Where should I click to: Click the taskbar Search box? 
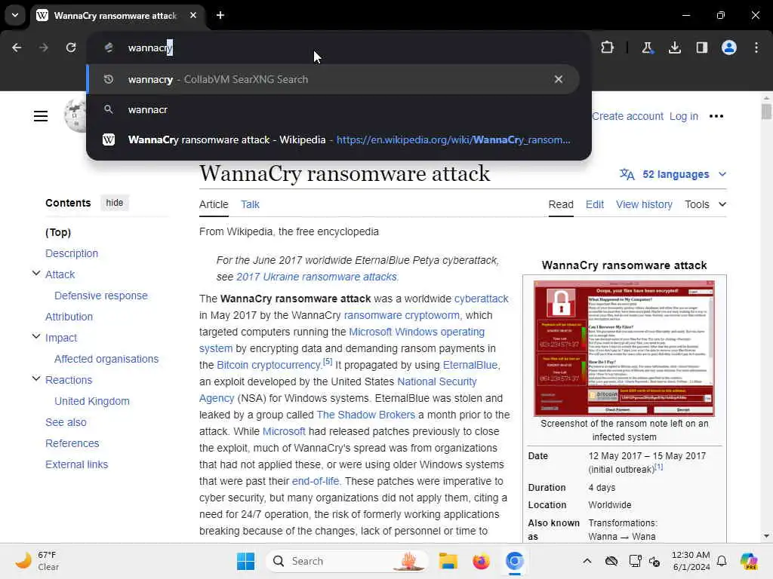point(346,561)
